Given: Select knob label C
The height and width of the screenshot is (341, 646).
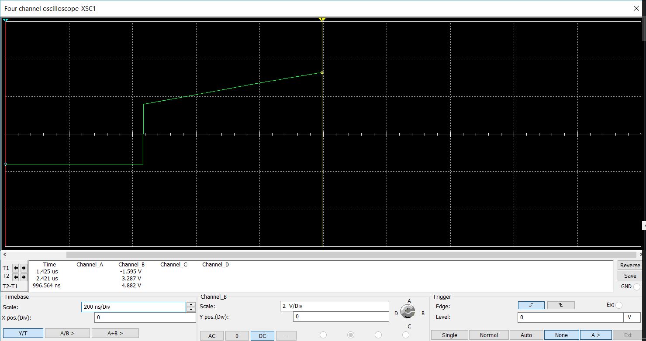Looking at the screenshot, I should [x=409, y=326].
